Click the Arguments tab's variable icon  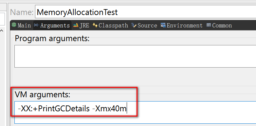point(36,25)
